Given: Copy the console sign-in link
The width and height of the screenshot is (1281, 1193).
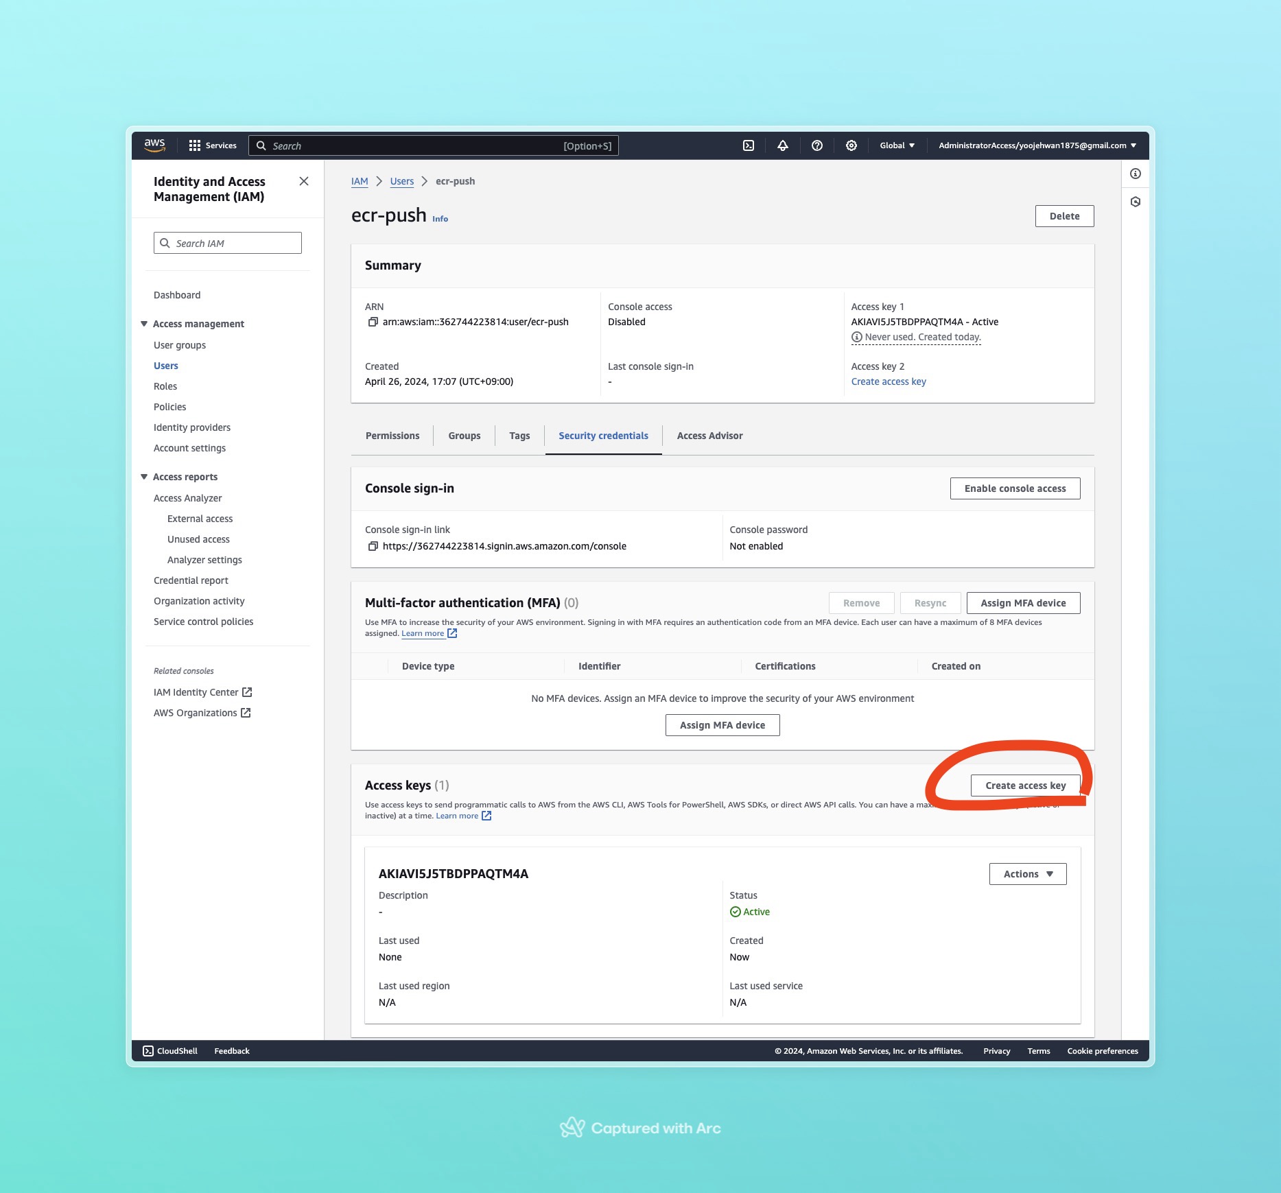Looking at the screenshot, I should pos(373,546).
